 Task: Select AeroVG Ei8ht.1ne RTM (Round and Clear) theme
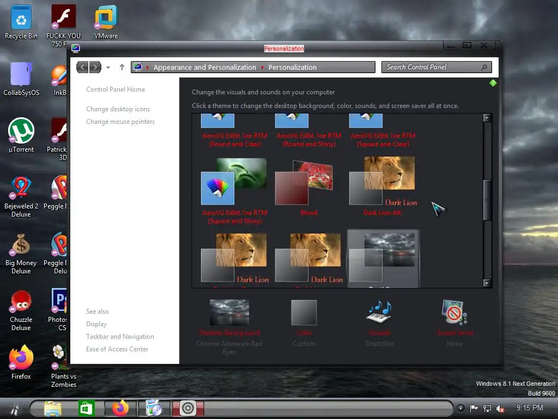[234, 131]
